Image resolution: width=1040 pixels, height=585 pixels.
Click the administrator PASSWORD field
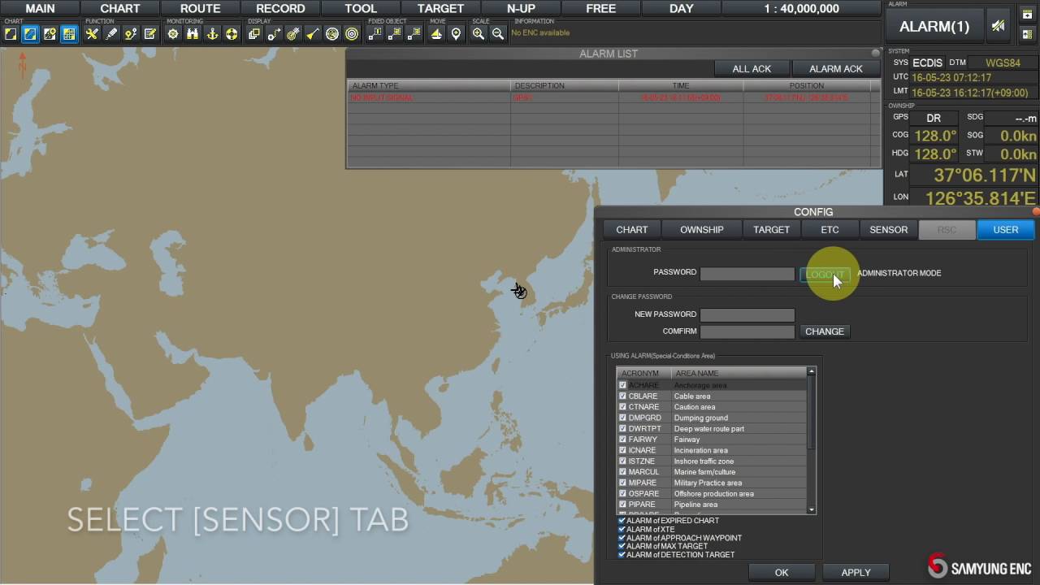(x=747, y=274)
